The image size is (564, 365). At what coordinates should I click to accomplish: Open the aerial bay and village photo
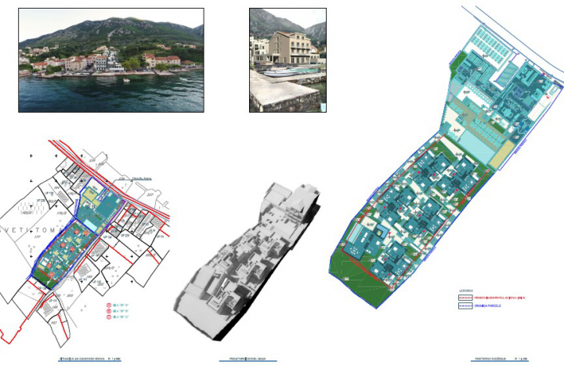pos(111,60)
